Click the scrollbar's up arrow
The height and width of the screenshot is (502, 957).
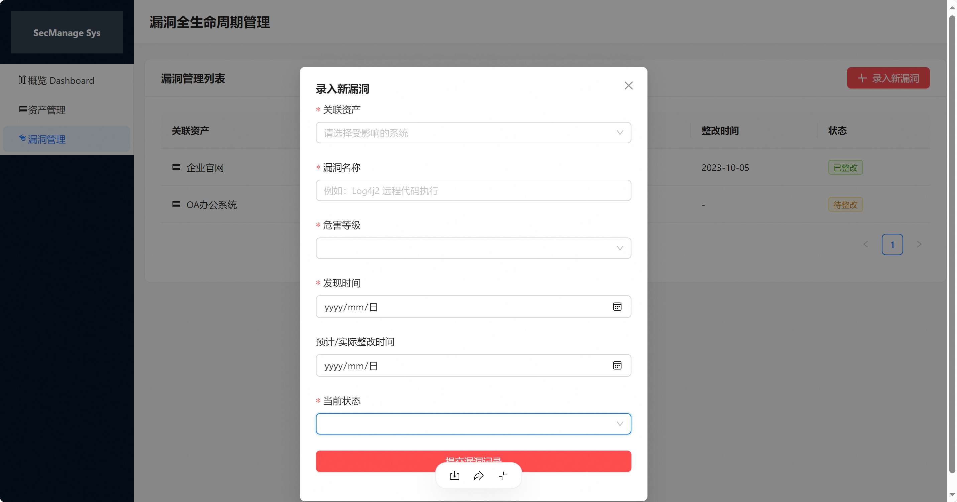click(x=952, y=7)
